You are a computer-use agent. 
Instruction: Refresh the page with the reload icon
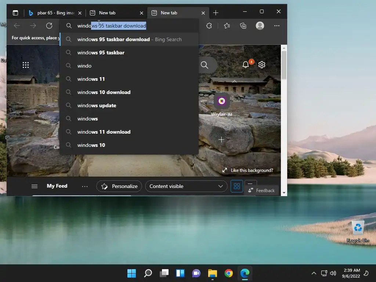pyautogui.click(x=49, y=26)
